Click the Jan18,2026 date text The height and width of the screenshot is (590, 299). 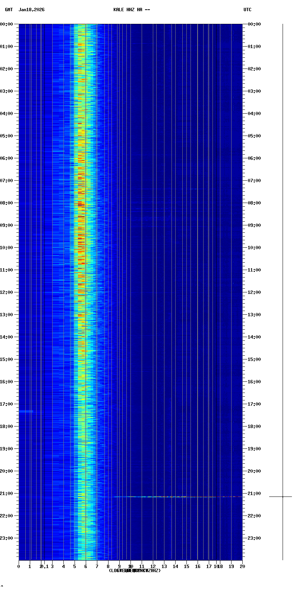(31, 10)
